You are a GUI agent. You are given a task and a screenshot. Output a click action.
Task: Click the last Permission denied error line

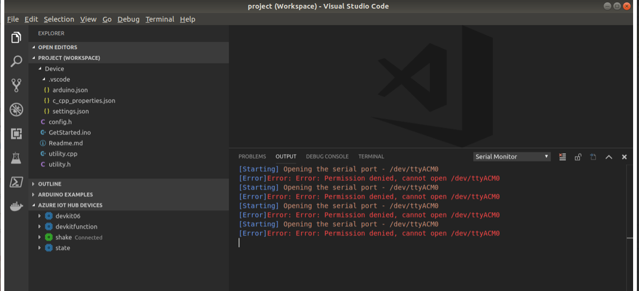click(369, 234)
